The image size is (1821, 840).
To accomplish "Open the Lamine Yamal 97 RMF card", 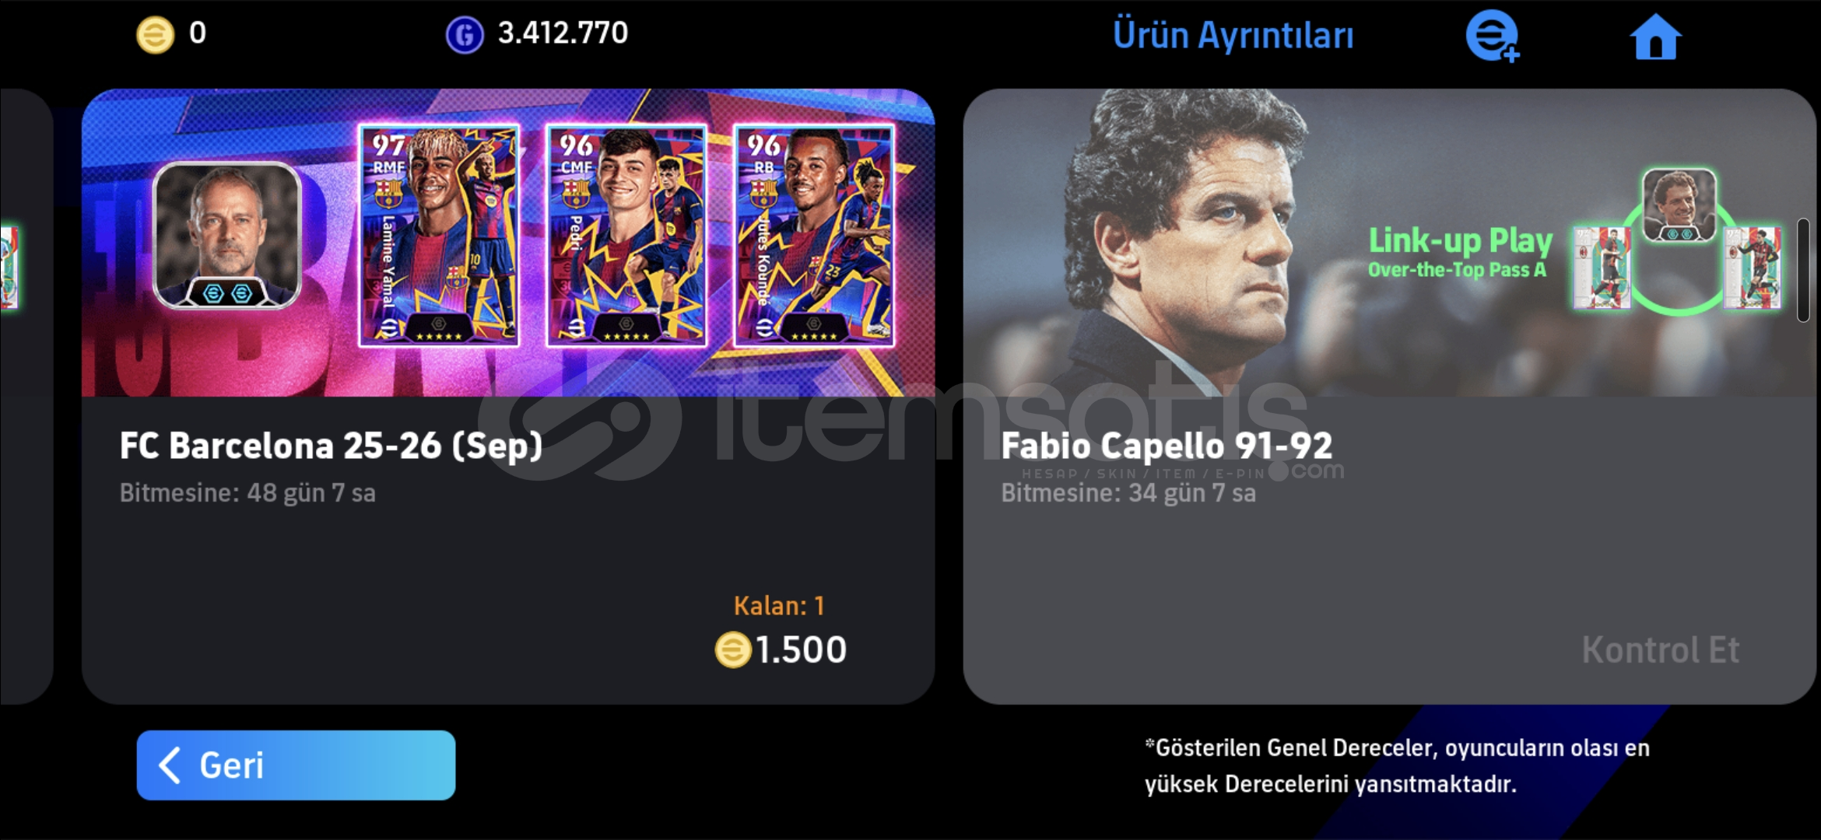I will [x=439, y=235].
